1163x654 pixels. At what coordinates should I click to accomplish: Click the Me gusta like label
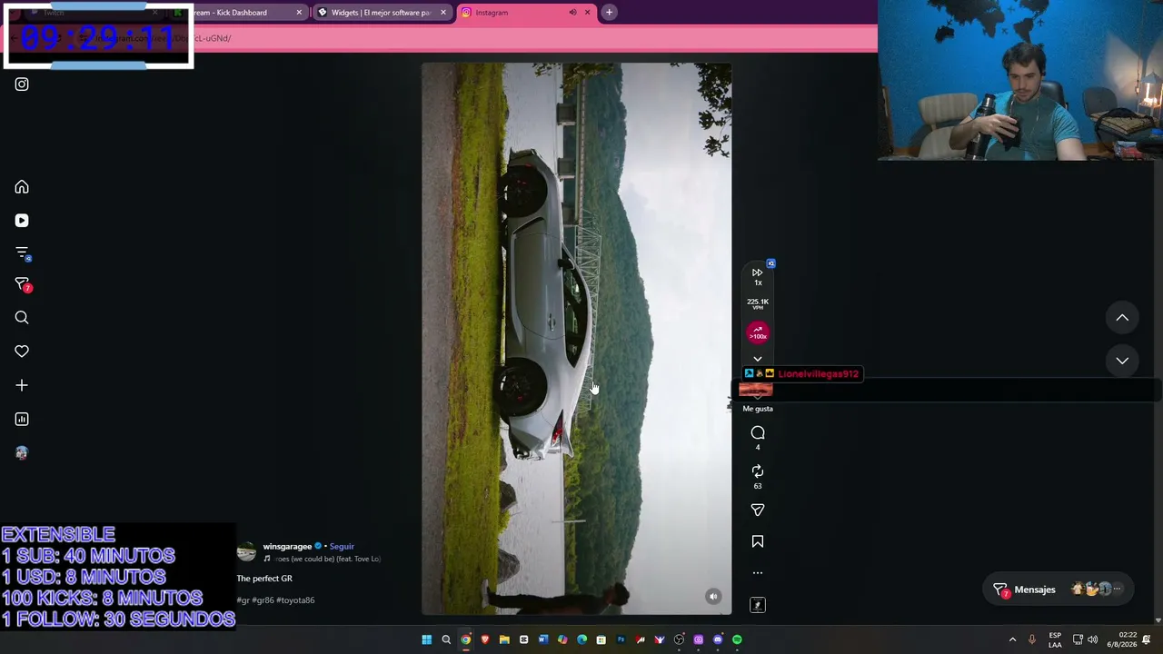(x=758, y=409)
